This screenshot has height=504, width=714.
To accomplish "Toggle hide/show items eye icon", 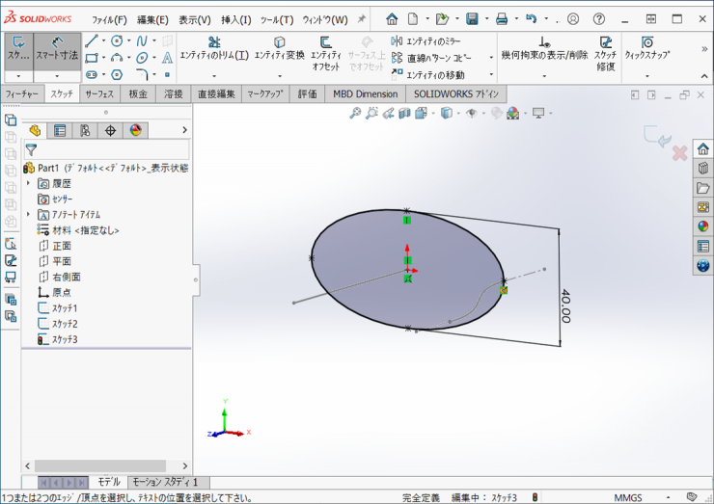I will [x=472, y=113].
